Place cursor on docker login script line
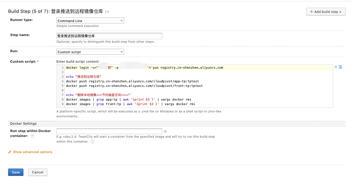353x185 pixels. 144,68
